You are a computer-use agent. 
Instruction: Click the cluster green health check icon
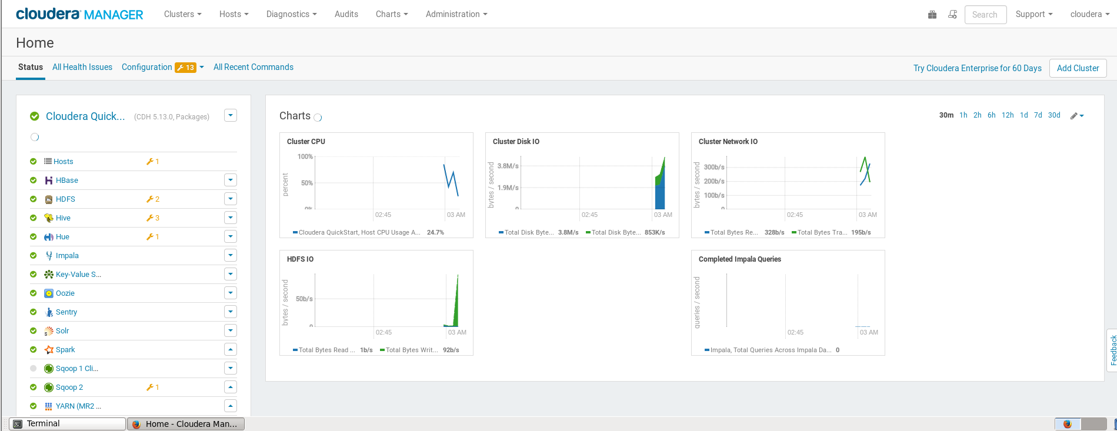click(35, 116)
